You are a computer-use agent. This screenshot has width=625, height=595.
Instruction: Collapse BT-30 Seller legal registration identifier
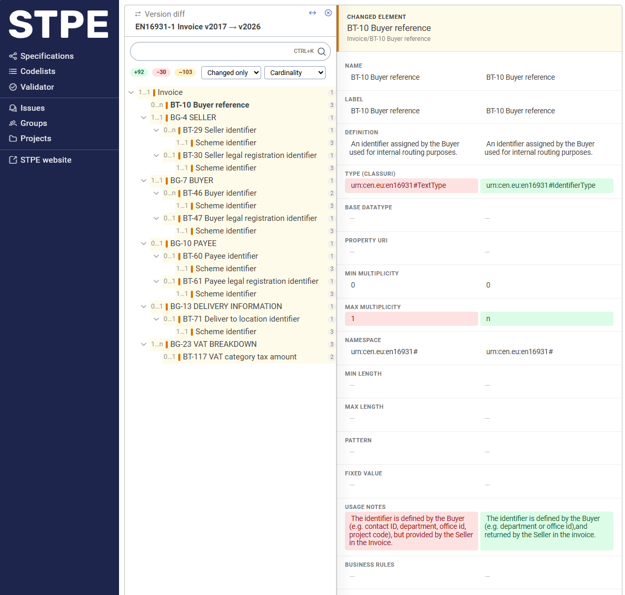(x=156, y=155)
